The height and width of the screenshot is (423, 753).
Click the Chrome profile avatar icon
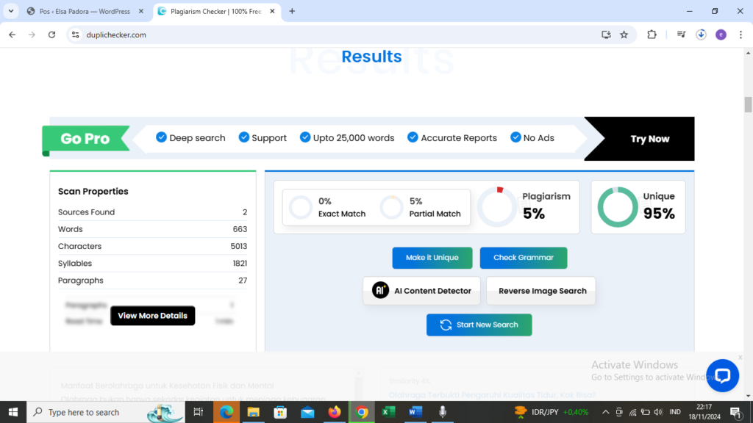pos(721,35)
